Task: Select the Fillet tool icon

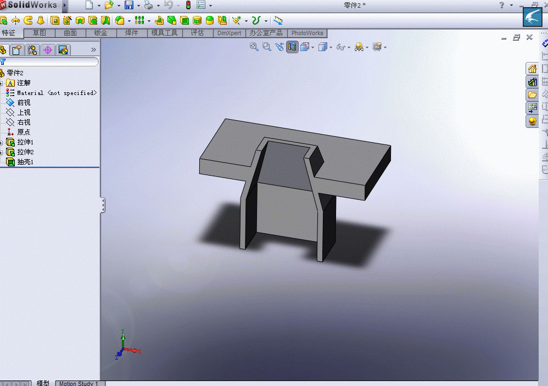Action: click(120, 21)
